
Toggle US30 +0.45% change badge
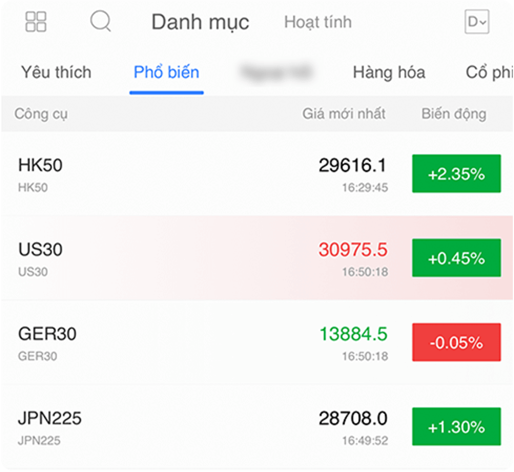coord(456,258)
